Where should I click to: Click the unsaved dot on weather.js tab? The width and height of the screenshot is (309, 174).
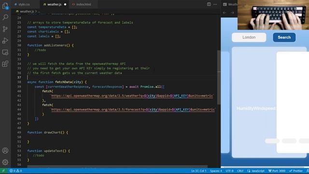[x=65, y=4]
